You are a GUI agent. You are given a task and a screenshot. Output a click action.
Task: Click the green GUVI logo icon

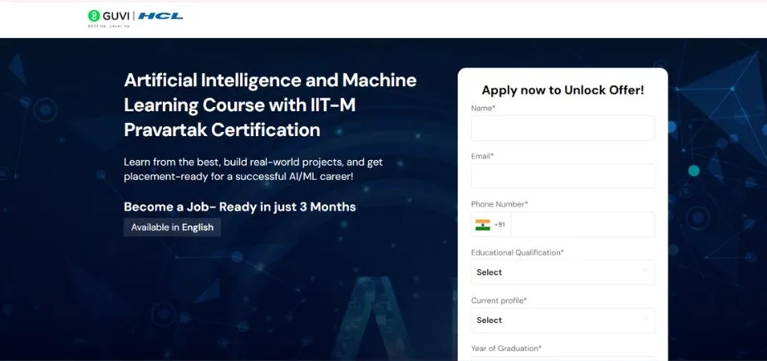point(94,15)
